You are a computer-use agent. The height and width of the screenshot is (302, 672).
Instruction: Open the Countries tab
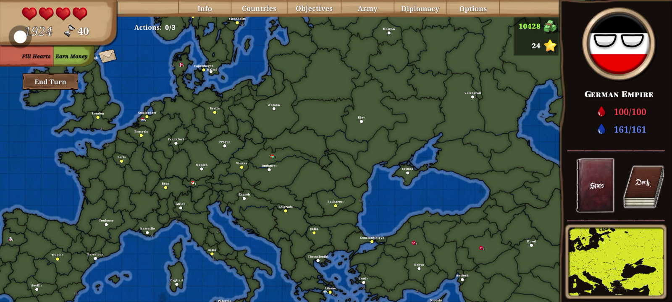pyautogui.click(x=259, y=8)
